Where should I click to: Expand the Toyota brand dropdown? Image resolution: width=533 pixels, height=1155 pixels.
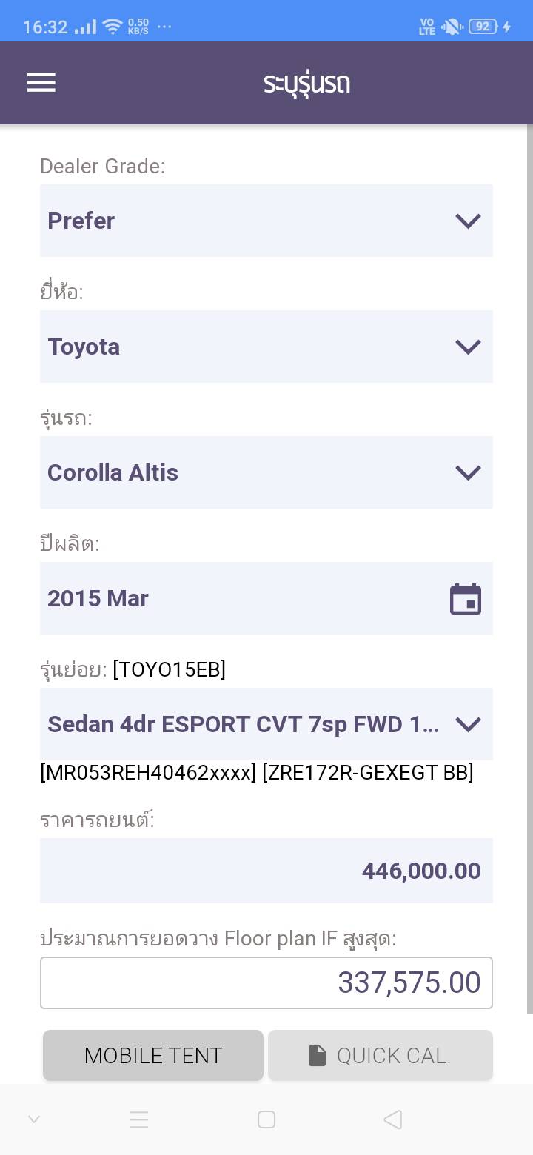(266, 346)
